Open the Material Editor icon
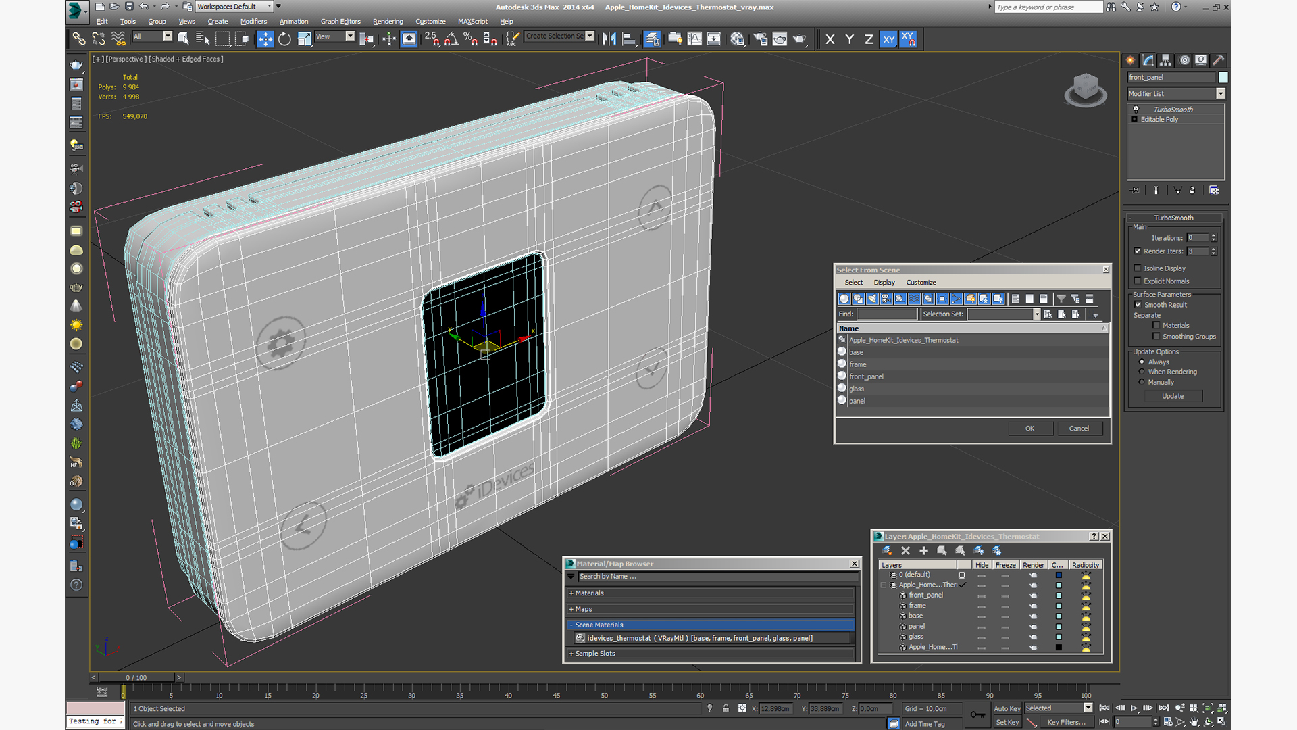1297x730 pixels. point(738,39)
